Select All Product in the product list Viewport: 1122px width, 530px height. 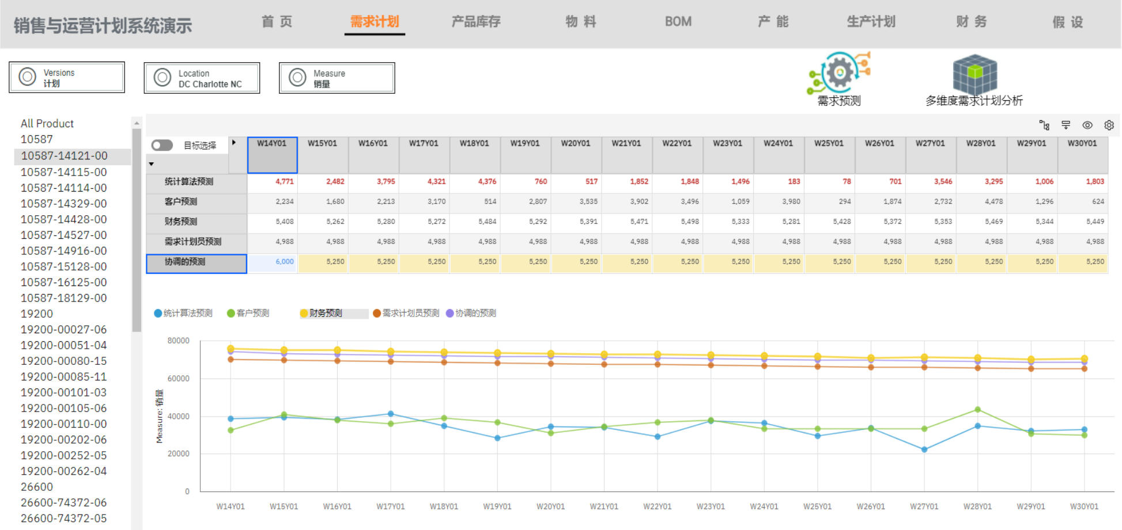click(47, 123)
